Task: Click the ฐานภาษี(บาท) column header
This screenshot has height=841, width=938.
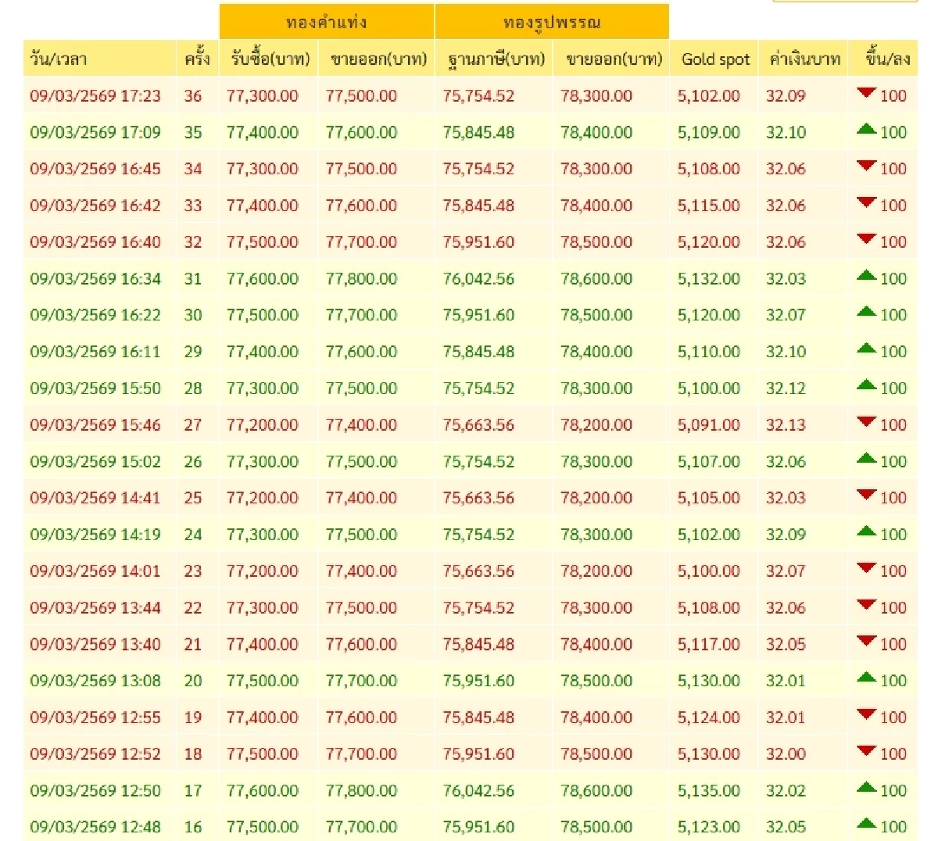Action: coord(495,59)
